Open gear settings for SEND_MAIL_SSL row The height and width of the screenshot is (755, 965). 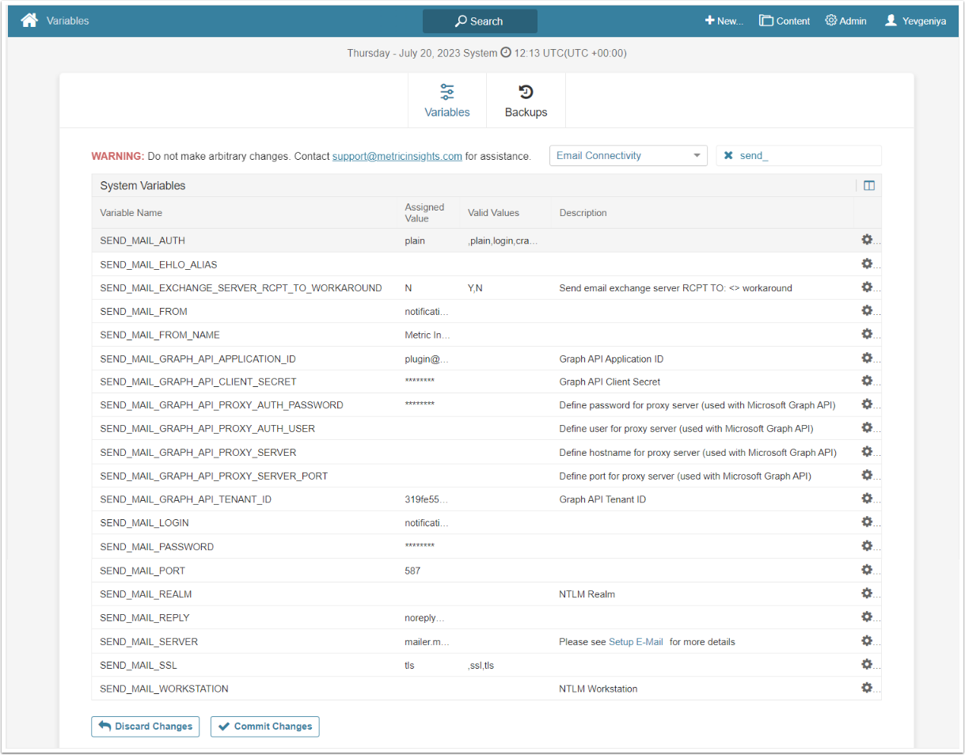coord(867,664)
